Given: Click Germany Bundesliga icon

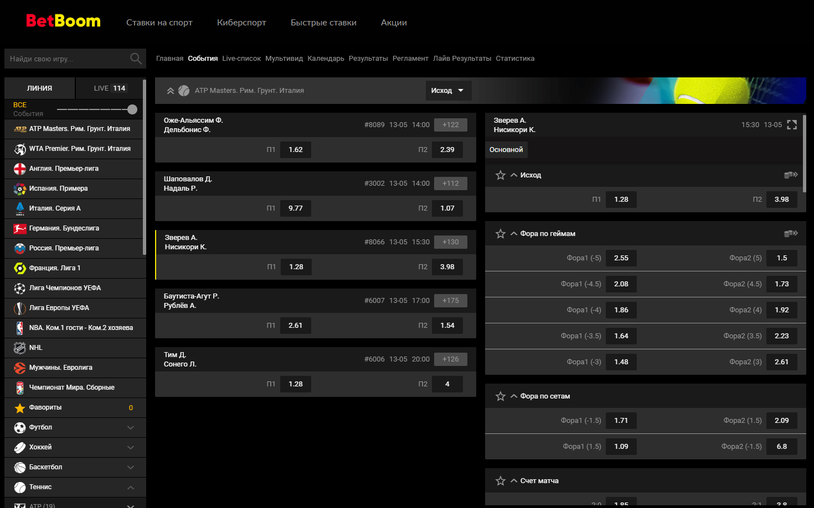Looking at the screenshot, I should click(20, 228).
